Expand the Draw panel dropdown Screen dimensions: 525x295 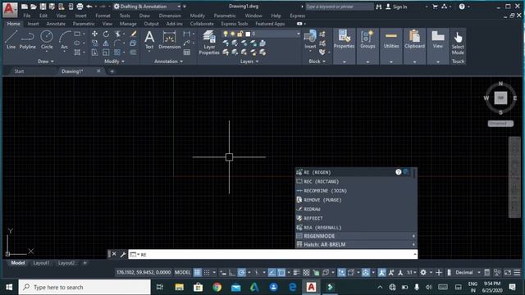pos(46,61)
